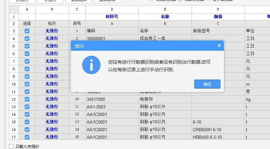Uncheck the selection checkbox in row 8
The height and width of the screenshot is (149, 270).
click(x=27, y=69)
